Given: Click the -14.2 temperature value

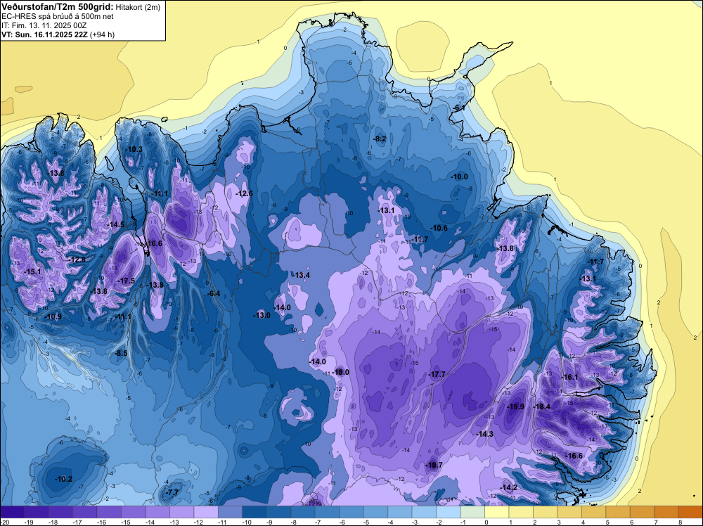Looking at the screenshot, I should click(x=509, y=487).
